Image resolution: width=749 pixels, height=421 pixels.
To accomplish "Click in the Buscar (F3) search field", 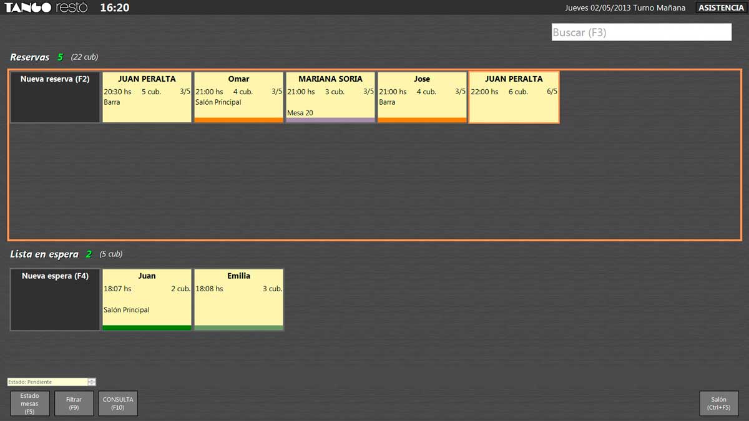I will click(x=641, y=32).
